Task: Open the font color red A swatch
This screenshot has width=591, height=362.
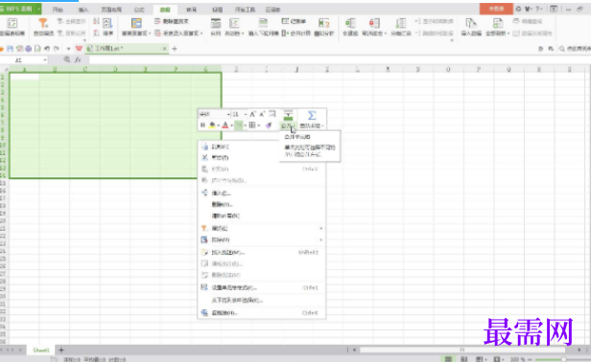Action: coord(225,125)
